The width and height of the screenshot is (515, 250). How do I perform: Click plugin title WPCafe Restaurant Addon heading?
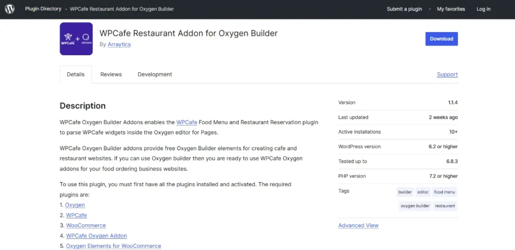tap(189, 33)
